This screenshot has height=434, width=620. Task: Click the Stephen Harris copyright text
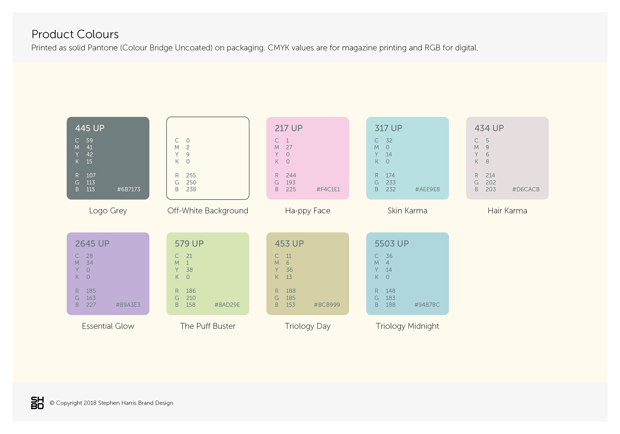(111, 403)
